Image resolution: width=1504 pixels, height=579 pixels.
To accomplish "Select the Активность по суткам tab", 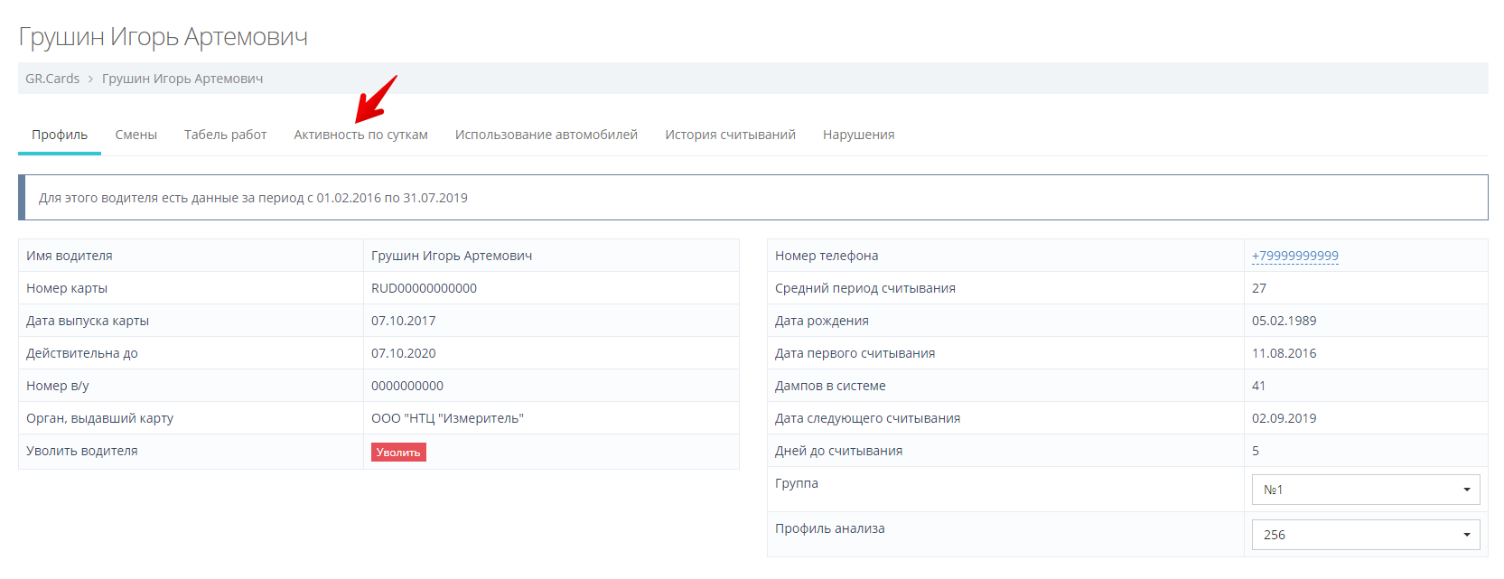I will [360, 135].
